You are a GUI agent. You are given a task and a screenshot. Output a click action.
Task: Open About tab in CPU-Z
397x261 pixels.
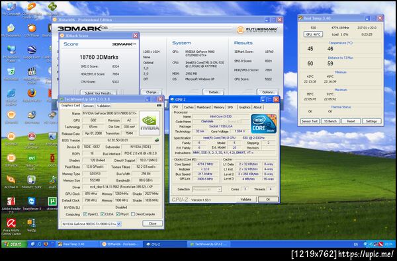click(257, 107)
